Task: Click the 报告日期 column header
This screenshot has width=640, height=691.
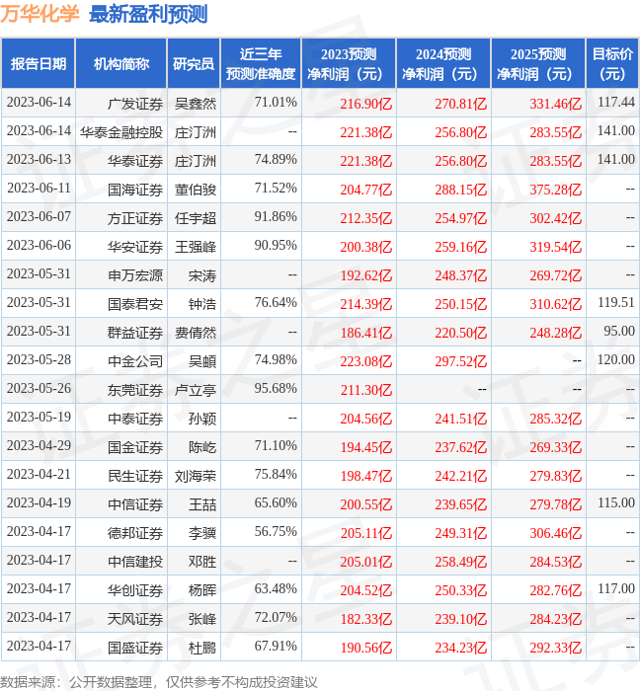Action: click(39, 64)
